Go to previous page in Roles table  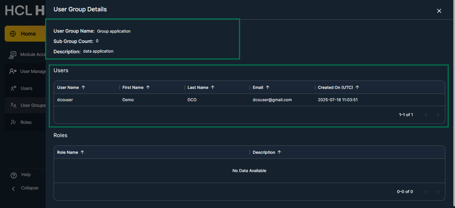click(426, 192)
